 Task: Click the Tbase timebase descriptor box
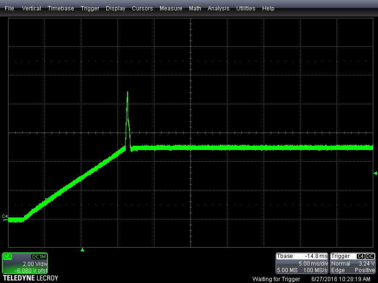pos(302,263)
